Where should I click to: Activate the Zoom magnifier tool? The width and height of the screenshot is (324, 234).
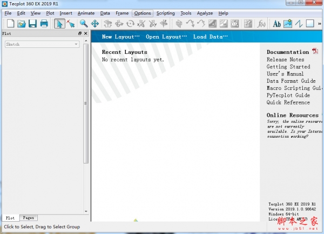pyautogui.click(x=84, y=23)
